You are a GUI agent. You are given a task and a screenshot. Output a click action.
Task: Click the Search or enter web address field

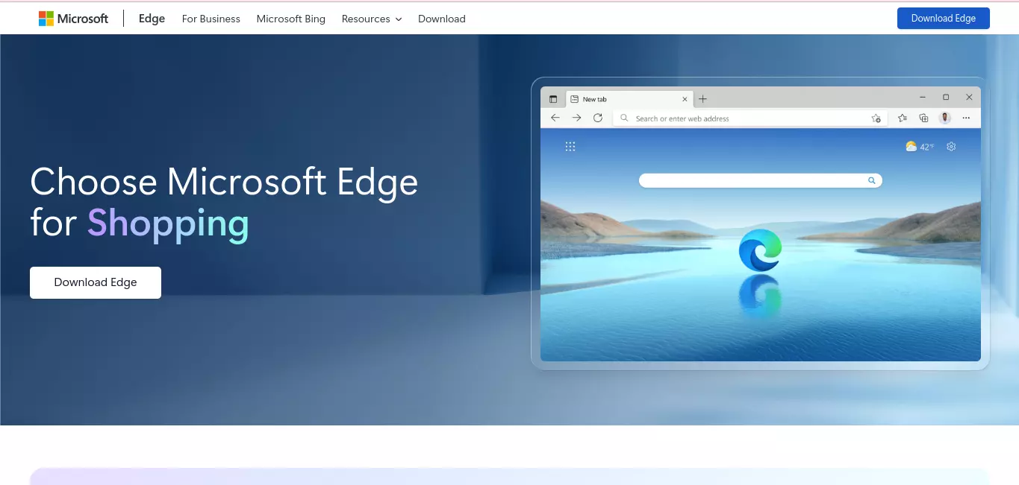pyautogui.click(x=750, y=118)
